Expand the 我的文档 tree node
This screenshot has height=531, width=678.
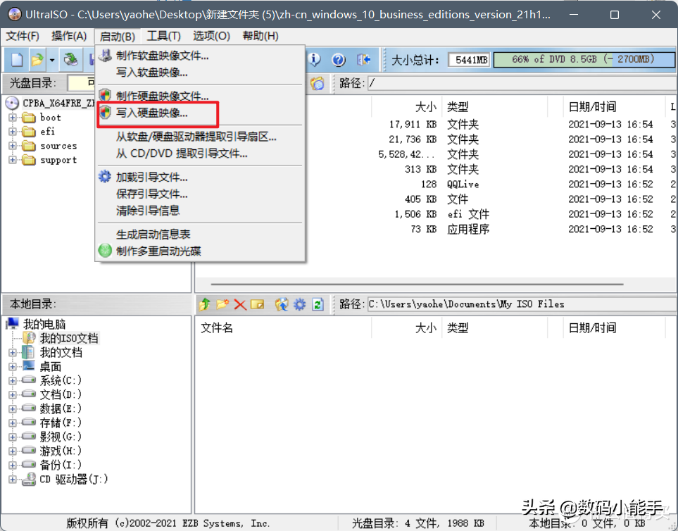pos(13,352)
